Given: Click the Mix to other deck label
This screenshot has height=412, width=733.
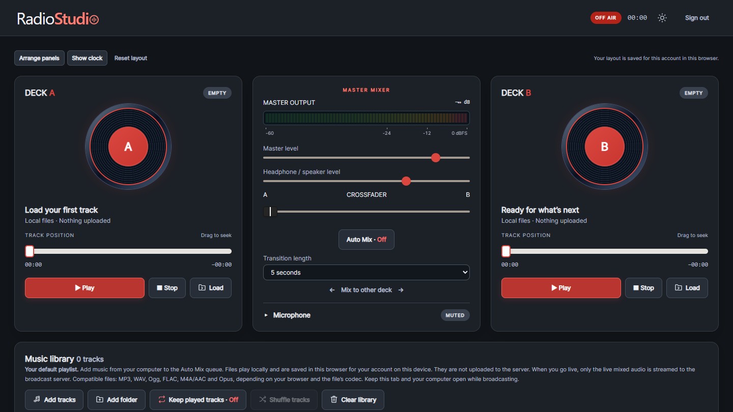Looking at the screenshot, I should pos(366,290).
